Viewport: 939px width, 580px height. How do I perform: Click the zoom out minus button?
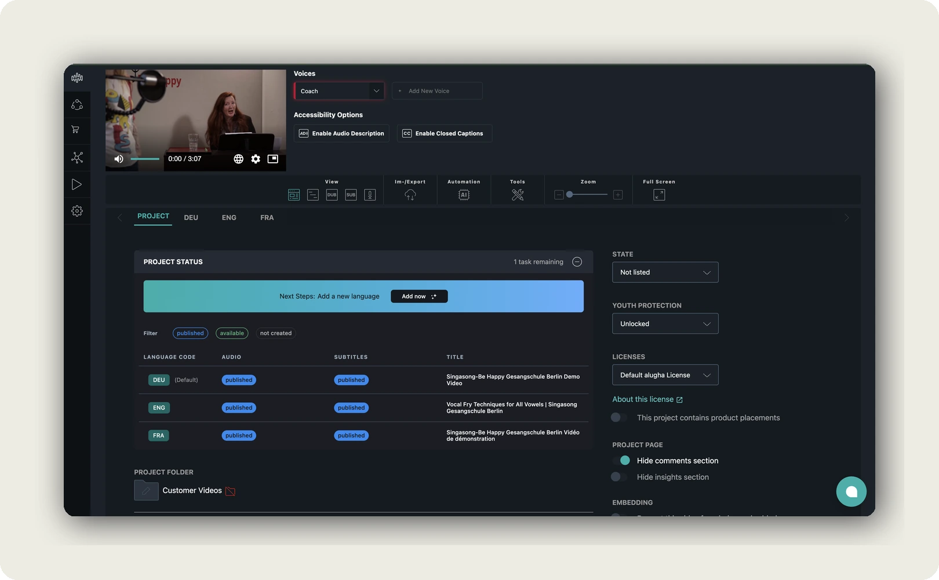point(559,195)
